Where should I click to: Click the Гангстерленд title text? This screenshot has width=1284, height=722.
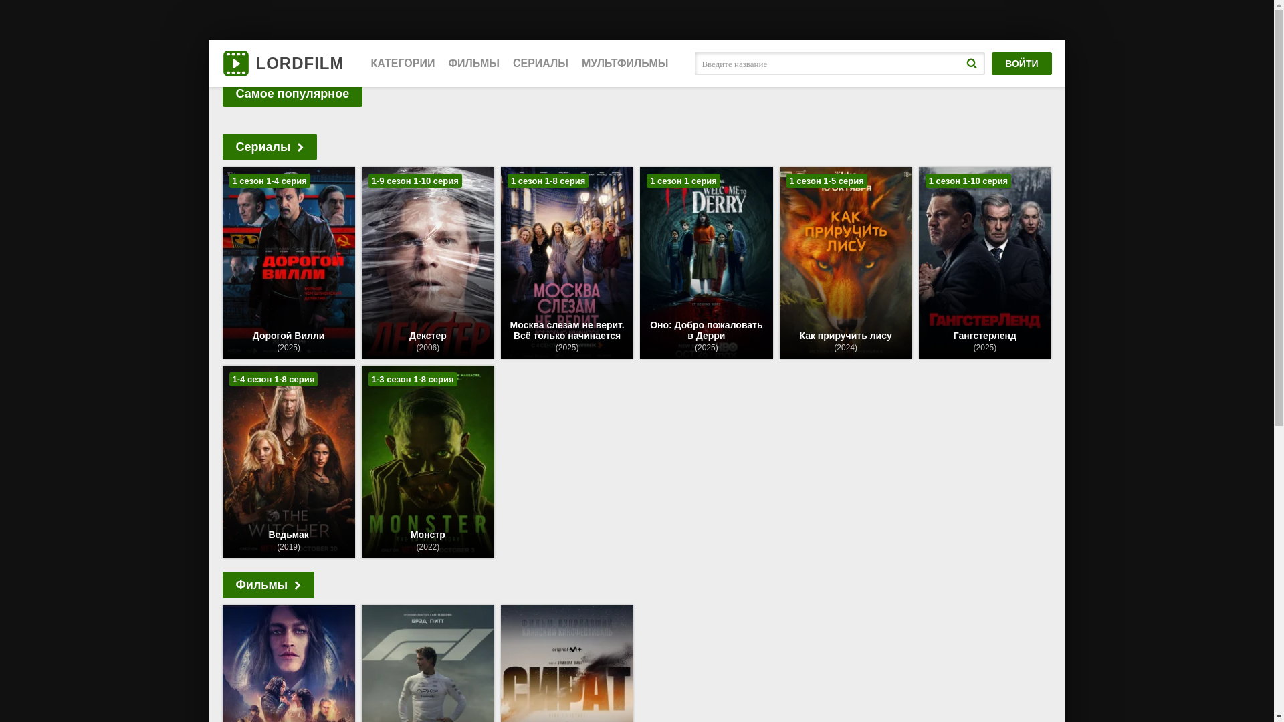[x=985, y=336]
